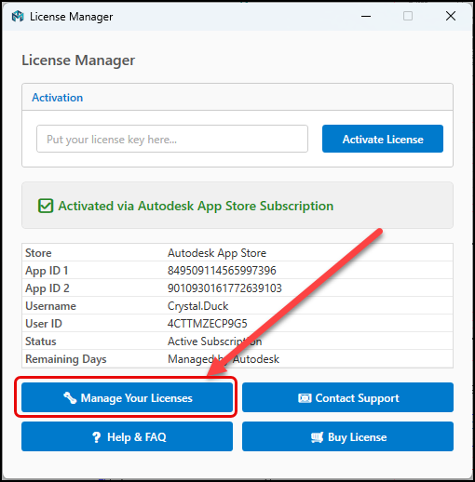Open Help & FAQ
This screenshot has height=482, width=475.
click(x=127, y=436)
